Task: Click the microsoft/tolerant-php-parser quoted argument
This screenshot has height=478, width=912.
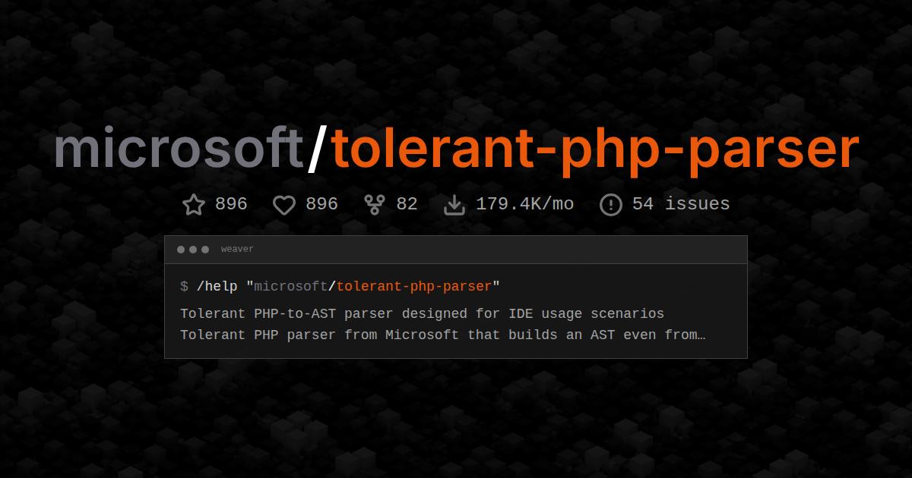Action: point(372,286)
